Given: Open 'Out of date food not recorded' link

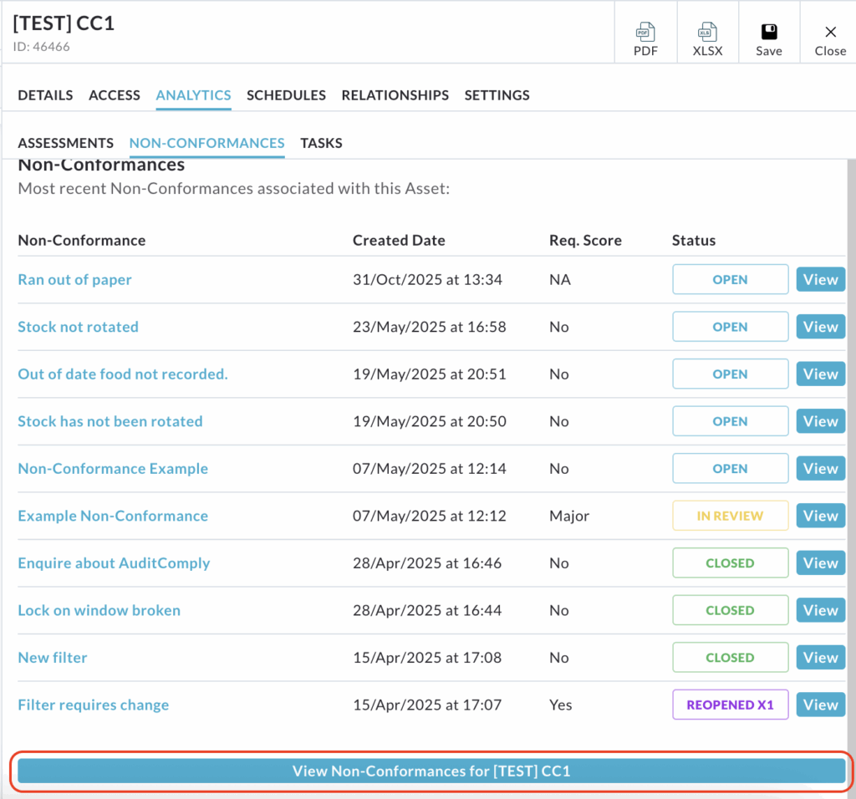Looking at the screenshot, I should (122, 374).
